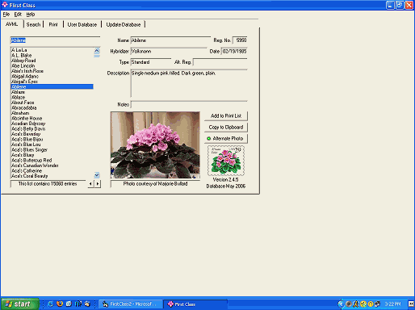Click the list scroll-up arrow
This screenshot has height=310, width=415.
pos(97,51)
